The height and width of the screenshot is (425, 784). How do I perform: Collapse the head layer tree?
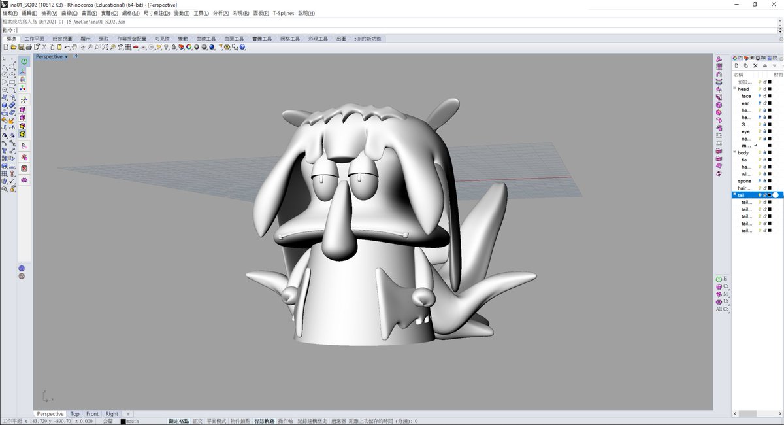[734, 88]
